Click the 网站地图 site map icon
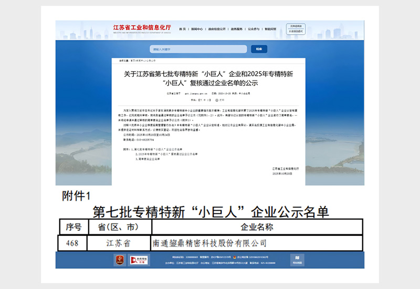Image resolution: width=420 pixels, height=289 pixels. pyautogui.click(x=297, y=260)
